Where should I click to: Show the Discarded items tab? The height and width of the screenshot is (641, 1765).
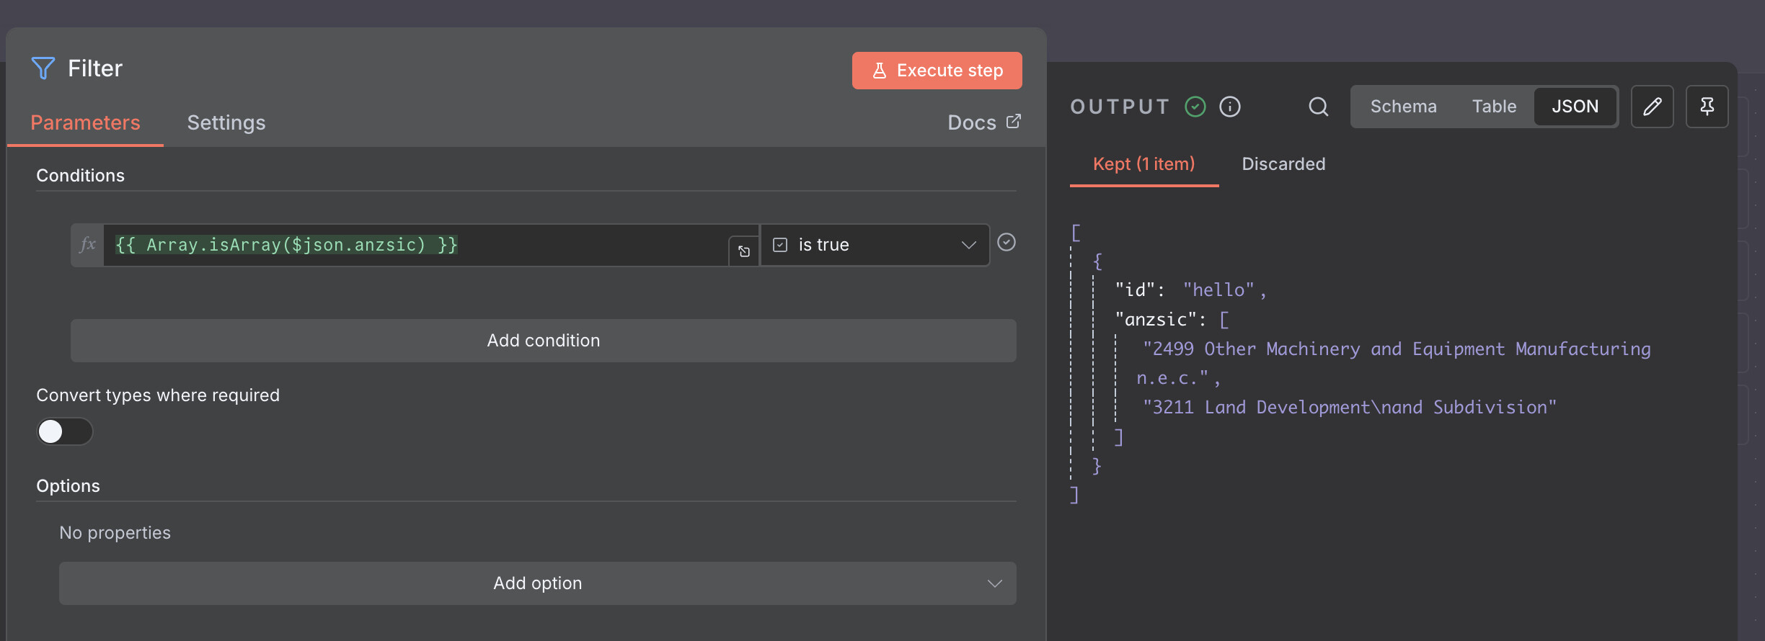click(x=1283, y=164)
